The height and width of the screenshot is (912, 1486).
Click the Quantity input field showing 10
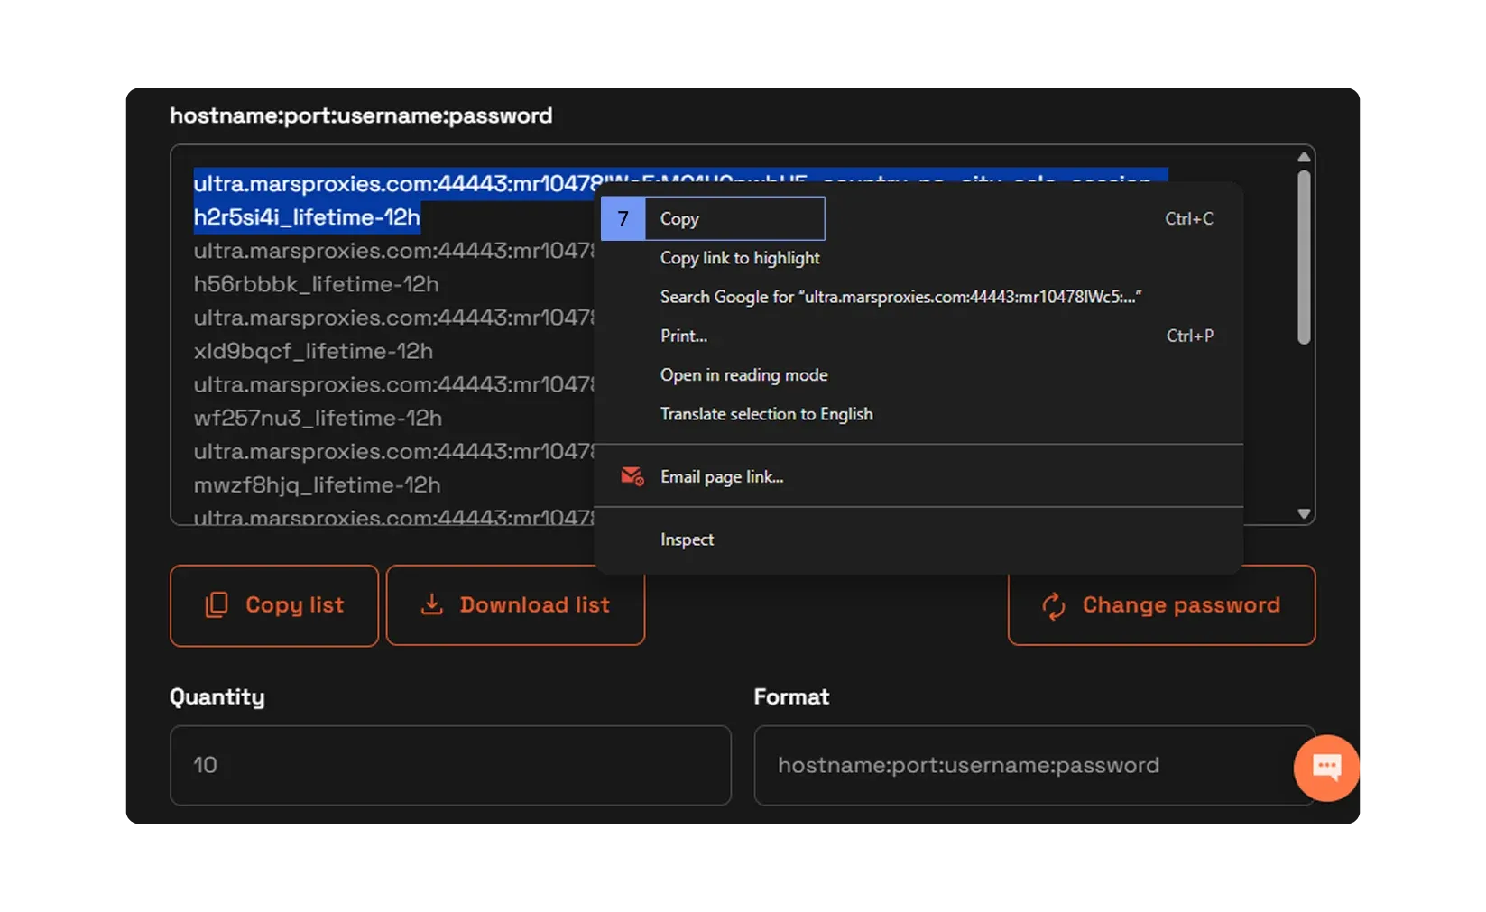tap(450, 766)
